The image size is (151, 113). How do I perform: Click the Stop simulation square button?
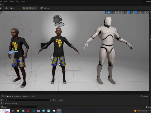click(x=30, y=8)
